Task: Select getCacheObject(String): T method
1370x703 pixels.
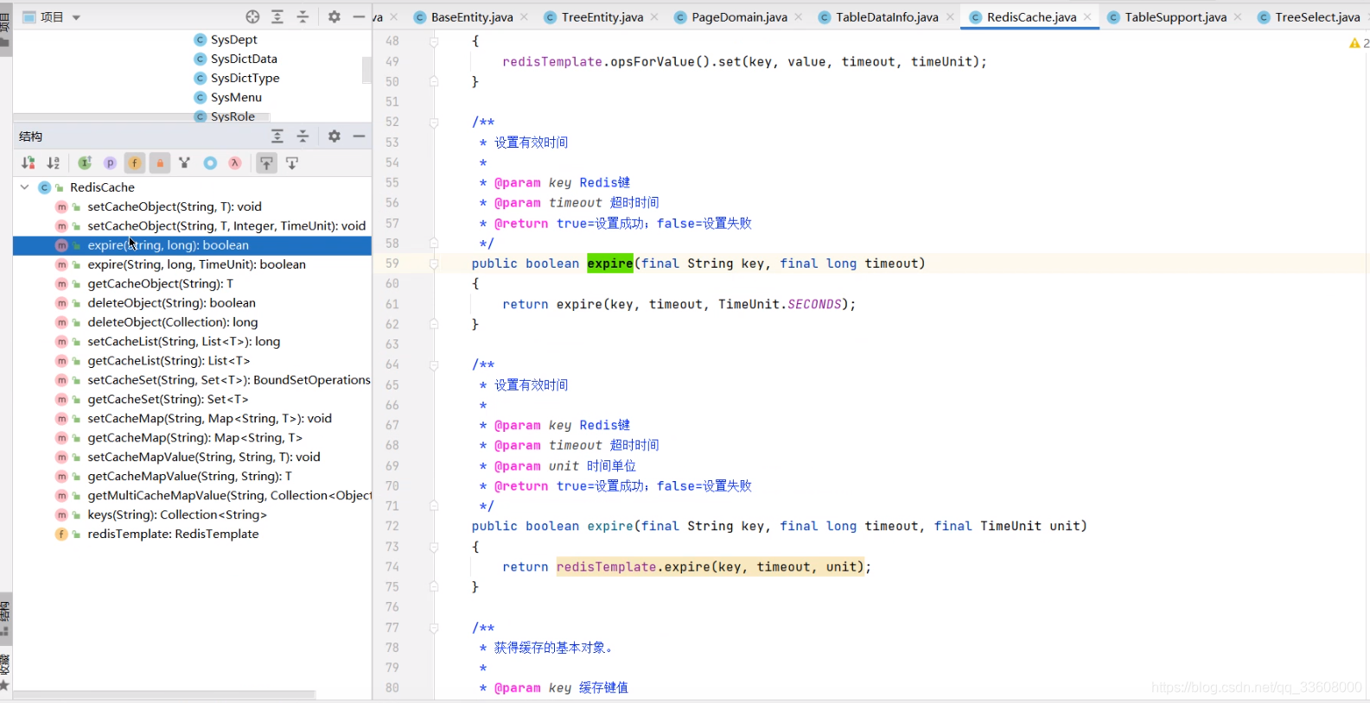Action: (160, 283)
